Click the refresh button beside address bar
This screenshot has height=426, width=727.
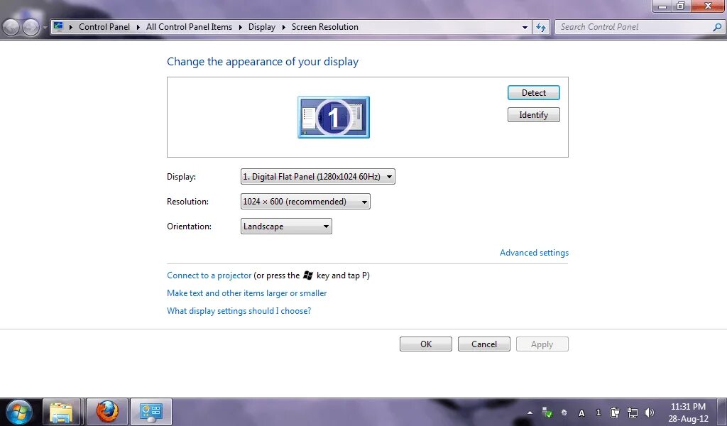tap(541, 27)
